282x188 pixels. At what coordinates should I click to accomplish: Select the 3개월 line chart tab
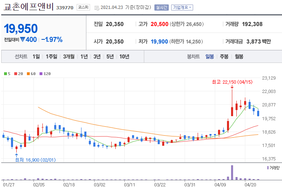[69, 56]
